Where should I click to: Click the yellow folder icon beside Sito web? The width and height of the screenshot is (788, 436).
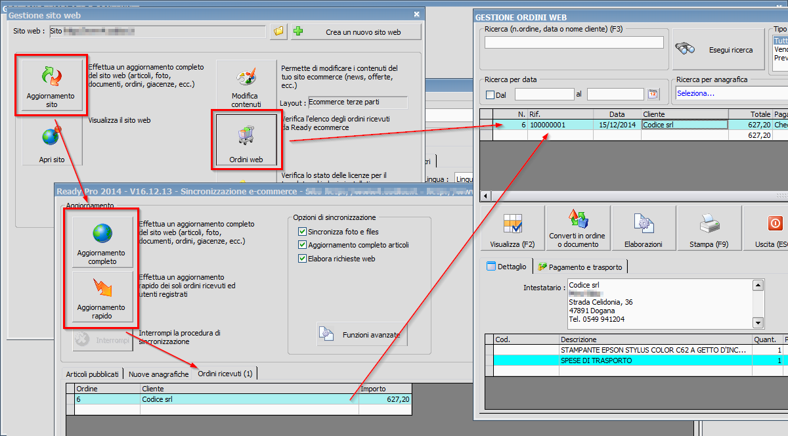pyautogui.click(x=278, y=31)
